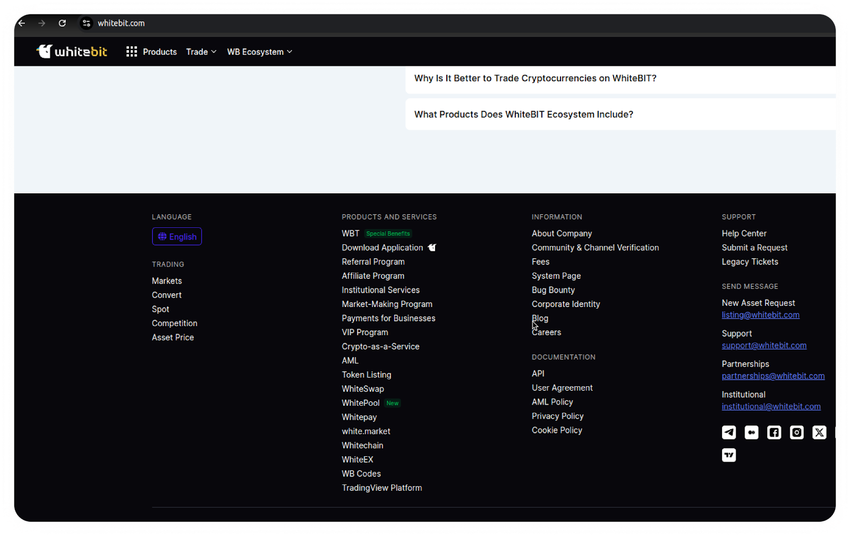Open Payments for Businesses link
This screenshot has width=850, height=536.
[389, 318]
